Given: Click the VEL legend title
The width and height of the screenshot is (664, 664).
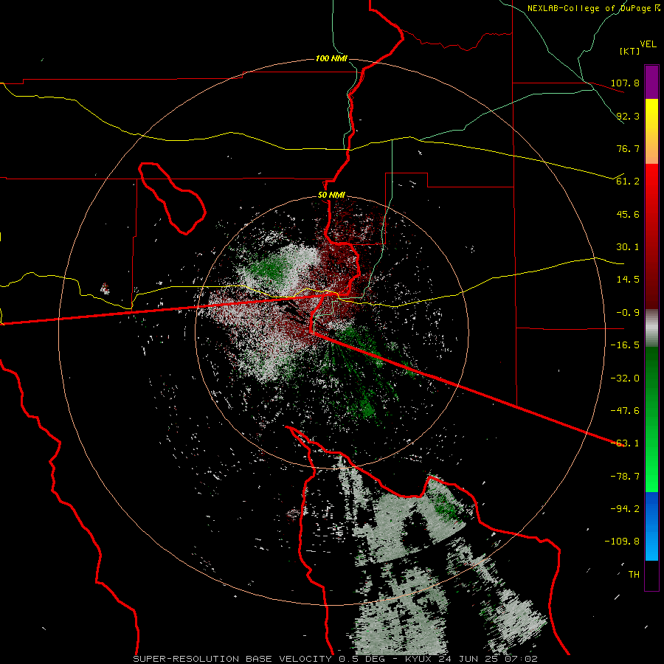Looking at the screenshot, I should click(x=648, y=44).
